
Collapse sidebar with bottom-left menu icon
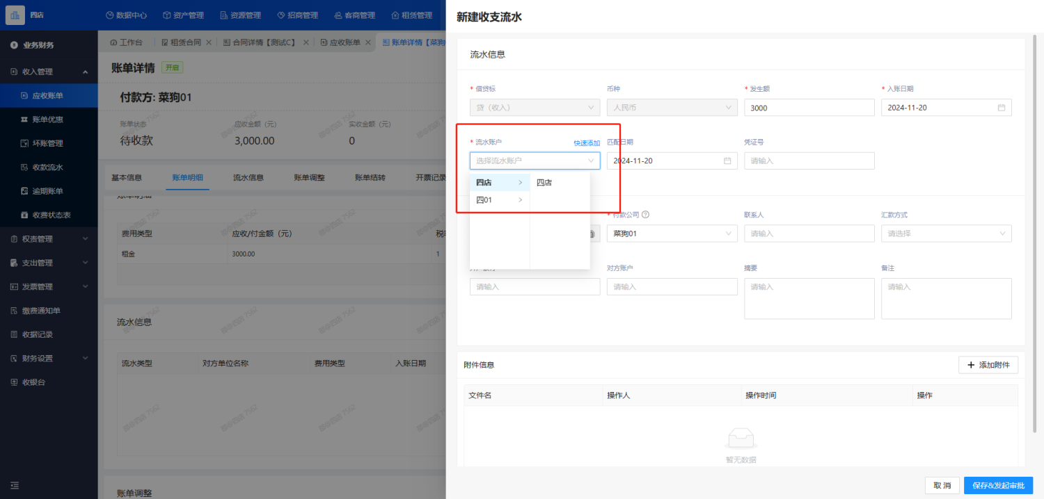tap(14, 485)
